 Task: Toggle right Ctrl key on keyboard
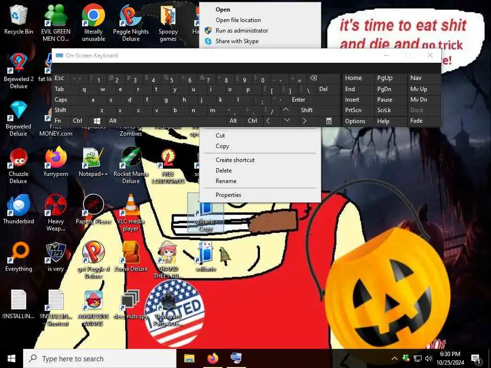253,121
